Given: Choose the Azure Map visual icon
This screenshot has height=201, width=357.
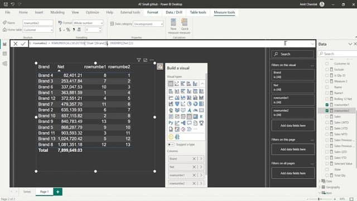Looking at the screenshot, I should coord(189,111).
